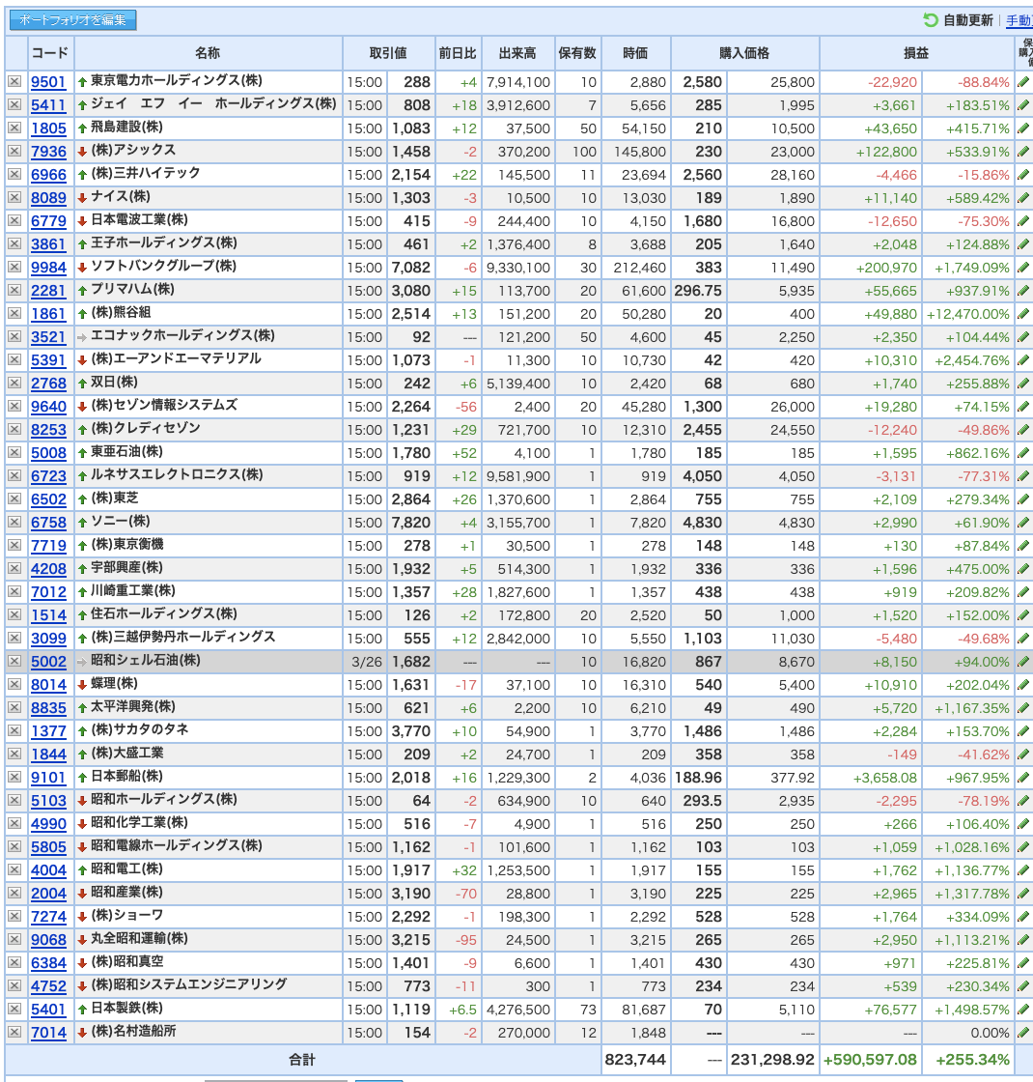Image resolution: width=1033 pixels, height=1082 pixels.
Task: Select the 三越伊勢丹ホールディングス name
Action: click(x=182, y=637)
